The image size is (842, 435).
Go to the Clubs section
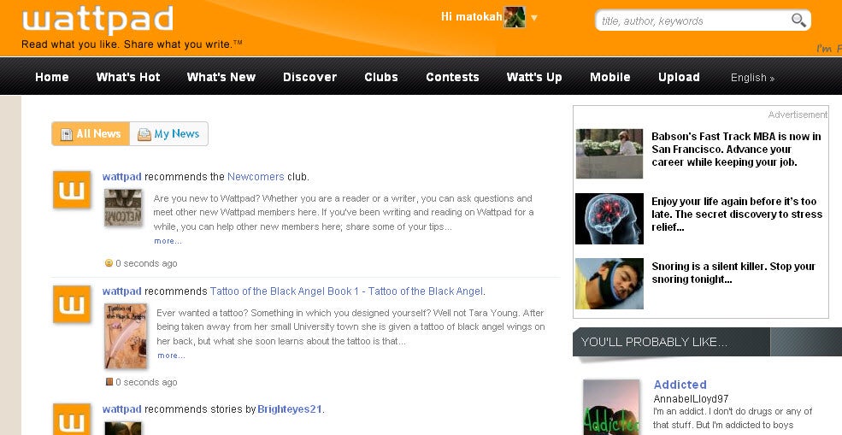pyautogui.click(x=381, y=77)
